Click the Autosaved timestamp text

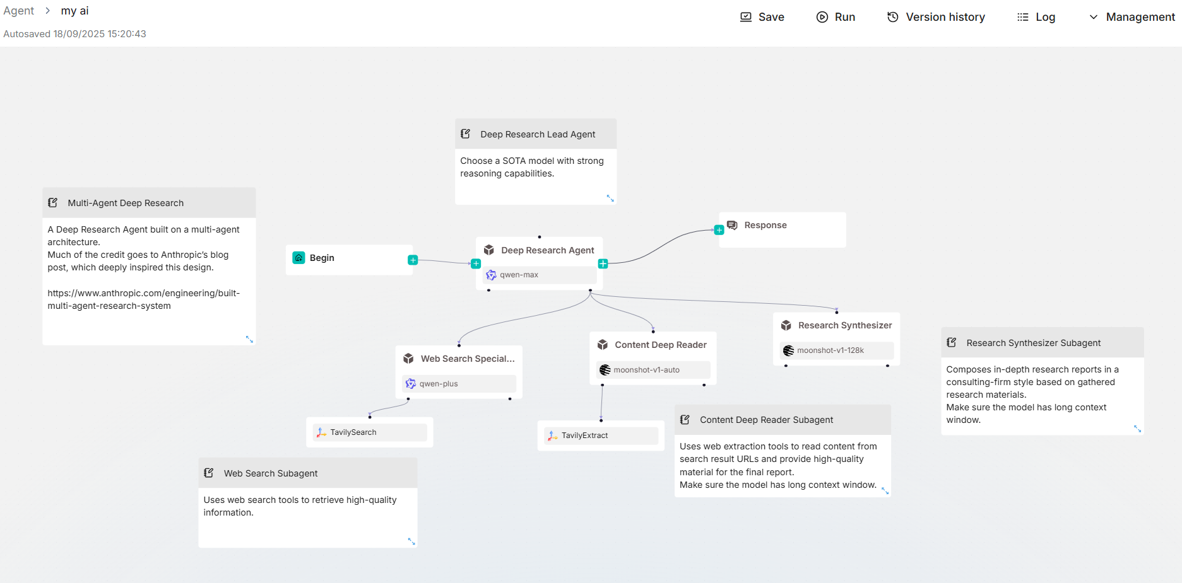point(74,34)
